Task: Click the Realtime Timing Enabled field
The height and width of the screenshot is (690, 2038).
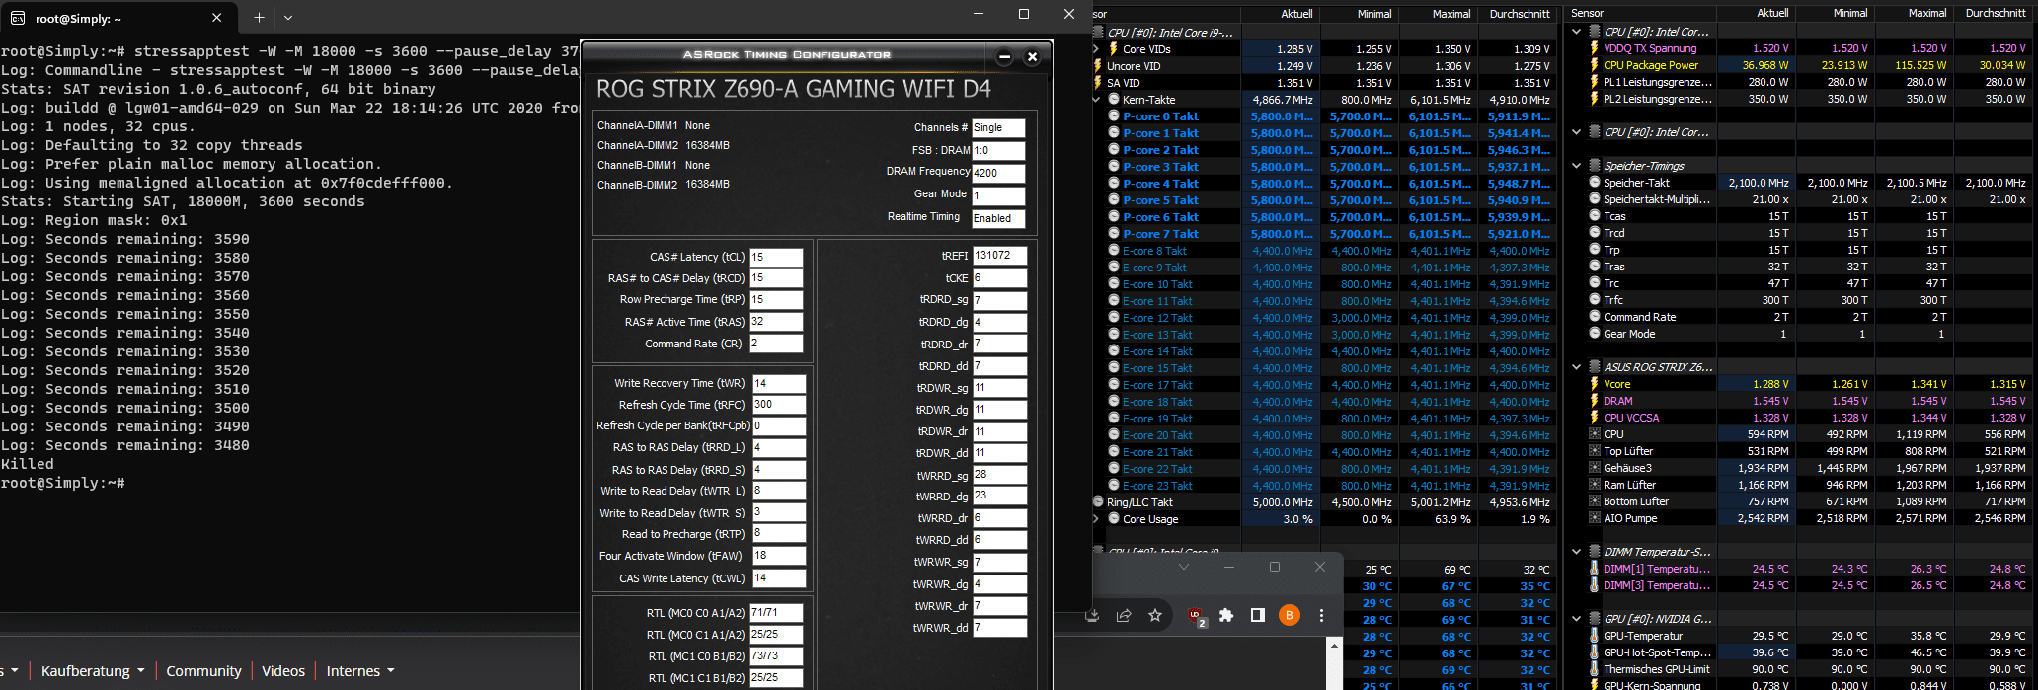Action: 998,218
